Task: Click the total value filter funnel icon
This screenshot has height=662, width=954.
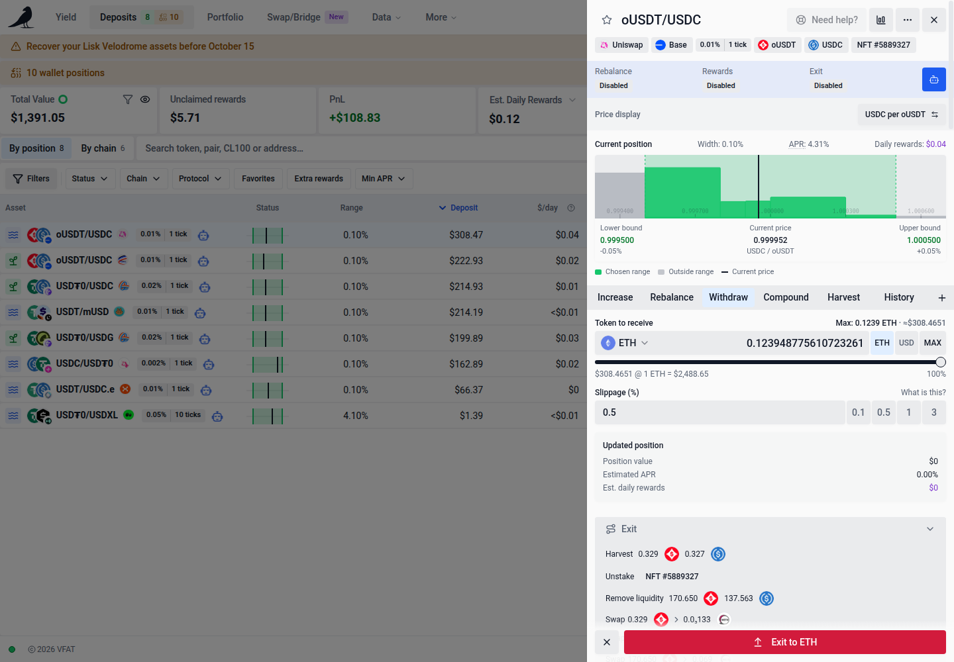Action: click(x=128, y=99)
